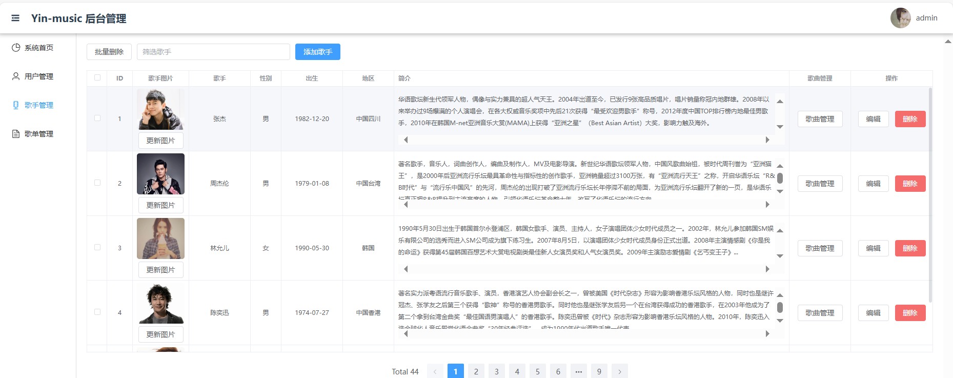Click scroll-up arrow in 周杰伦's bio box
This screenshot has width=953, height=378.
780,166
